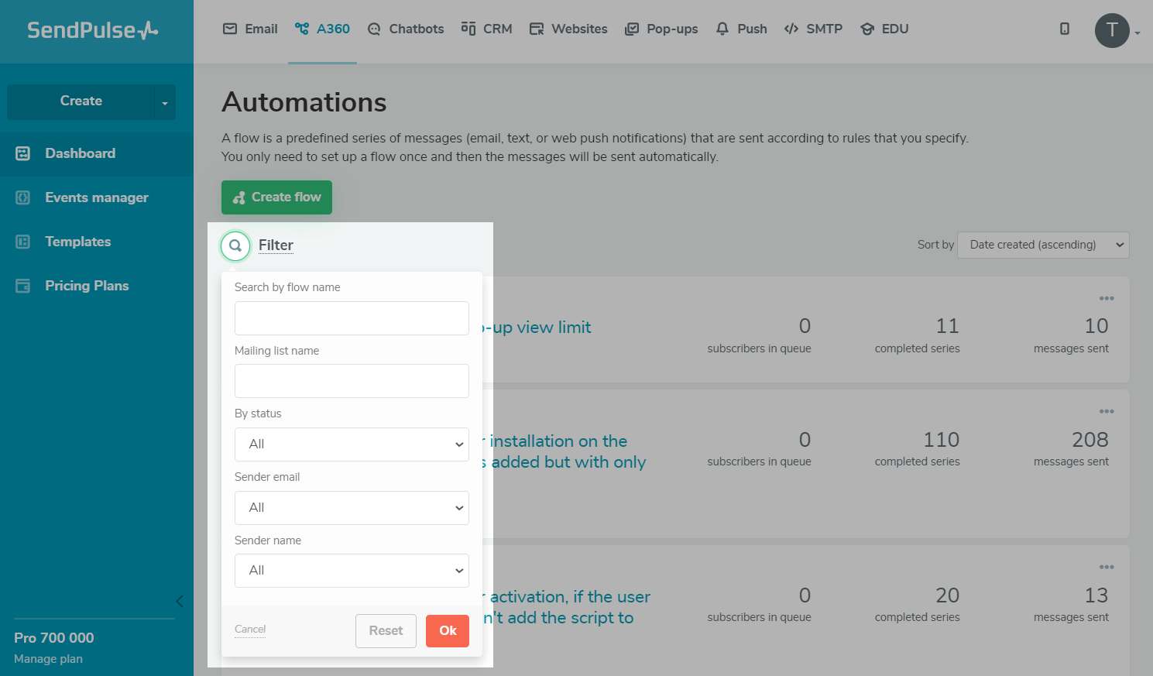
Task: Open the Sort by date created dropdown
Action: (x=1043, y=245)
